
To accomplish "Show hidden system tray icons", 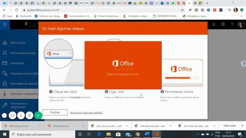I will tap(198, 134).
